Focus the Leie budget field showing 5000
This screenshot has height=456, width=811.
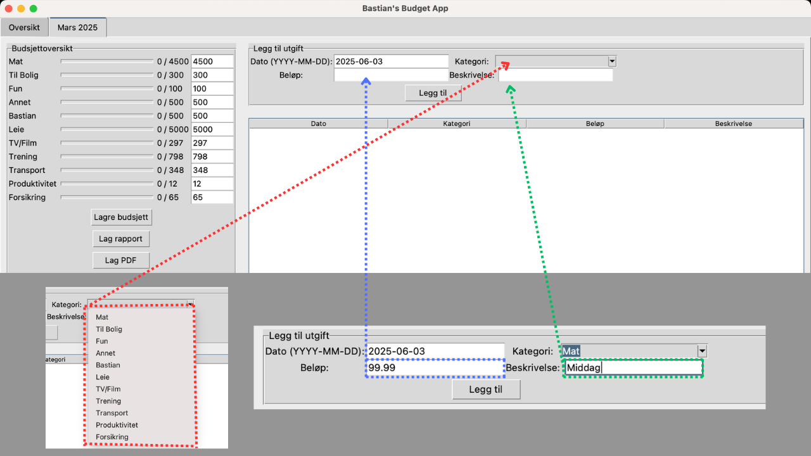pos(212,129)
